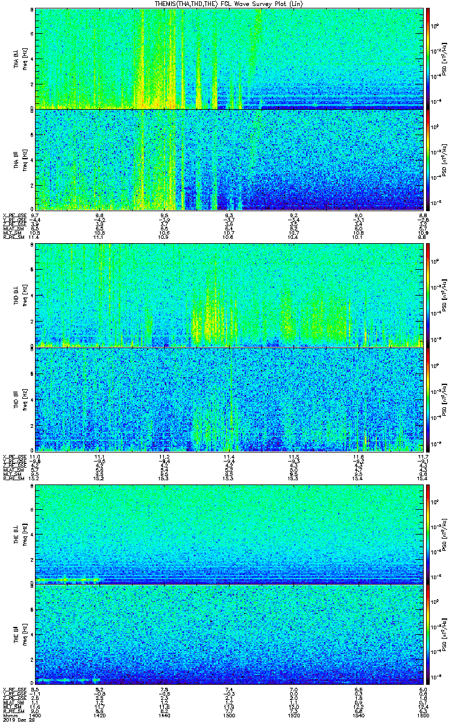Viewport: 452px width, 724px height.
Task: Click the PSD [nT²/Hz] label beside THE B∥
Action: [x=444, y=635]
